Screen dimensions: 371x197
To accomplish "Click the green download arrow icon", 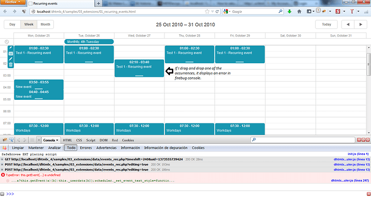I will pyautogui.click(x=289, y=11).
